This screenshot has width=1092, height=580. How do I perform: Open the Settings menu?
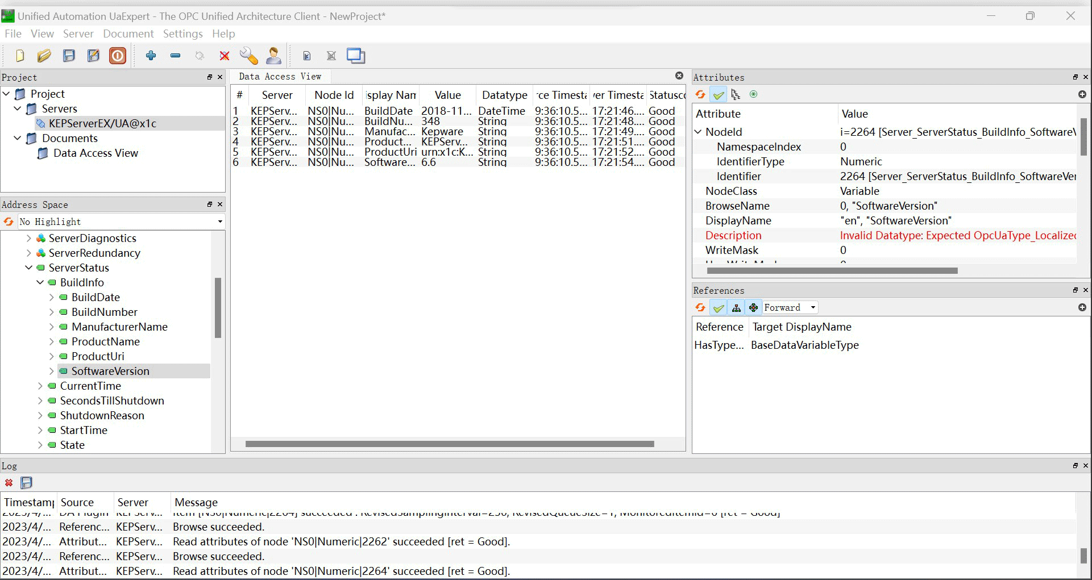coord(182,34)
